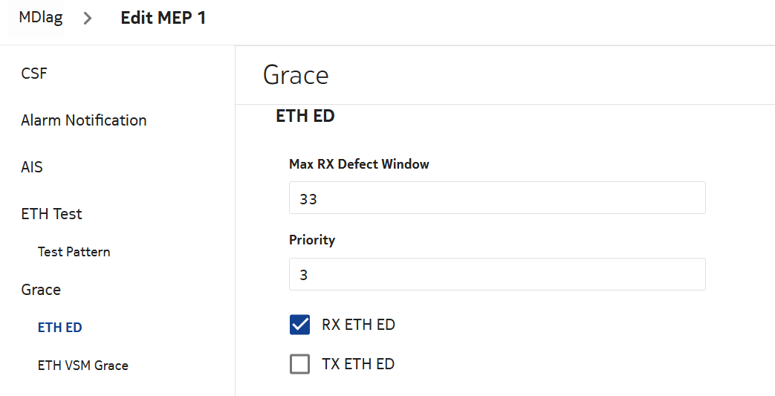Click the Grace panel heading
The height and width of the screenshot is (396, 775).
point(296,75)
